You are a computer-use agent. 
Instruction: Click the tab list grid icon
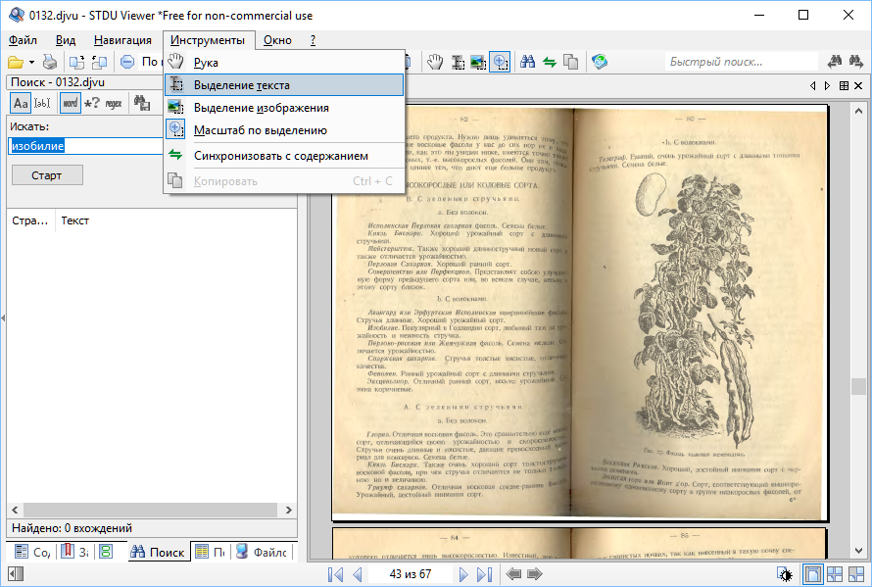[844, 85]
